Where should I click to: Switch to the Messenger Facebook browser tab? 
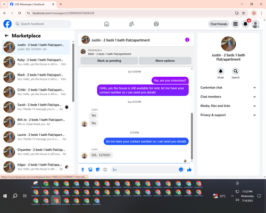[32, 4]
